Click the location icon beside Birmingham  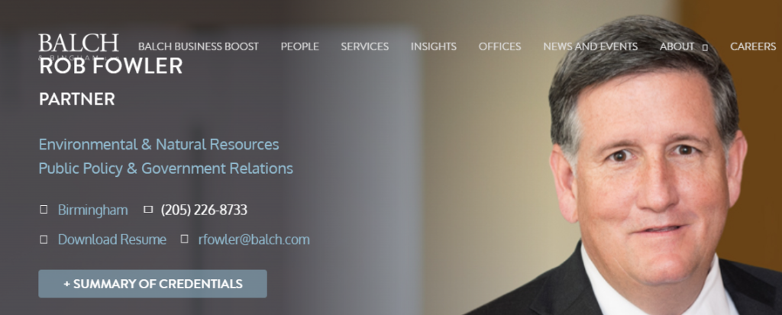tap(44, 210)
